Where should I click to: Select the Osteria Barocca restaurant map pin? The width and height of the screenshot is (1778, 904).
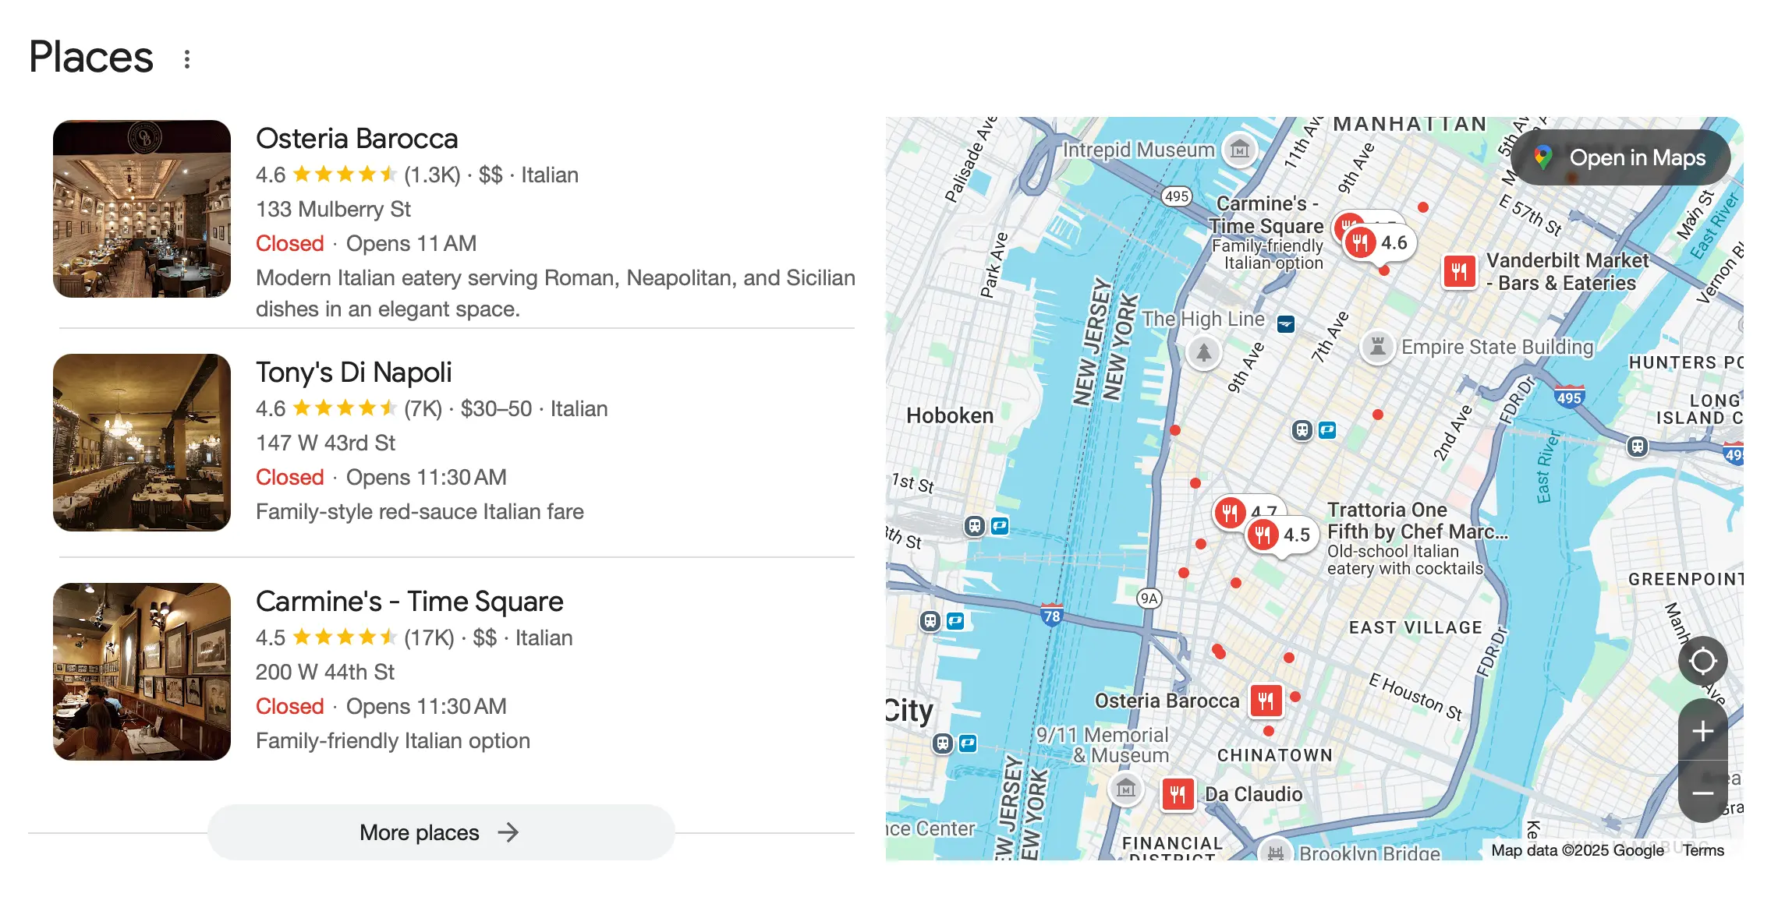tap(1266, 701)
